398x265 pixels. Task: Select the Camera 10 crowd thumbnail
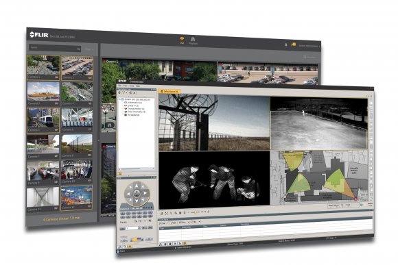click(x=77, y=172)
